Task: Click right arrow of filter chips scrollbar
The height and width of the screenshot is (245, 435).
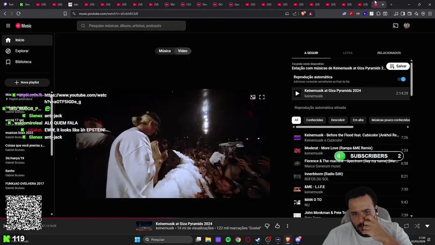Action: coord(408,127)
